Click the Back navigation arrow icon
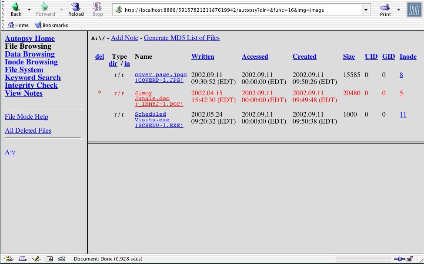 coord(16,7)
